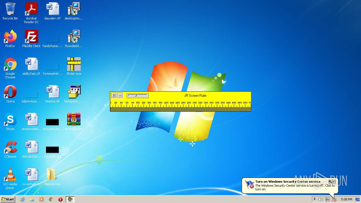361x203 pixels.
Task: Open Action Center flag tray icon
Action: 334,199
